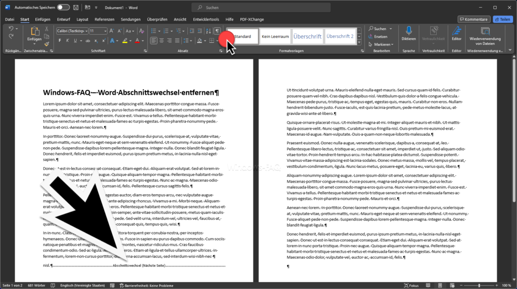
Task: Open the Datei menu
Action: click(10, 19)
